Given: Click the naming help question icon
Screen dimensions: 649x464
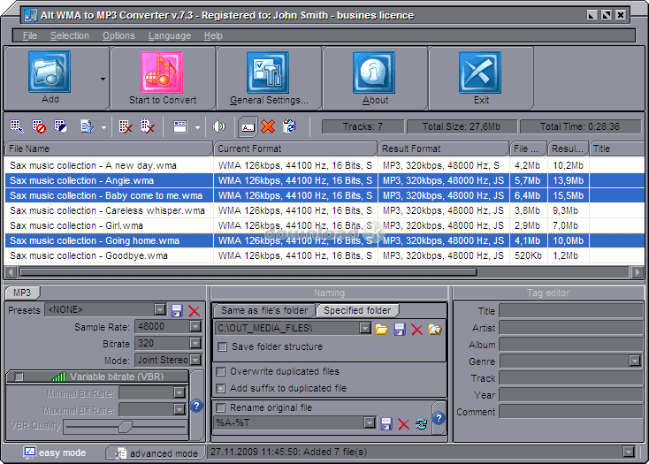Looking at the screenshot, I should [x=439, y=418].
